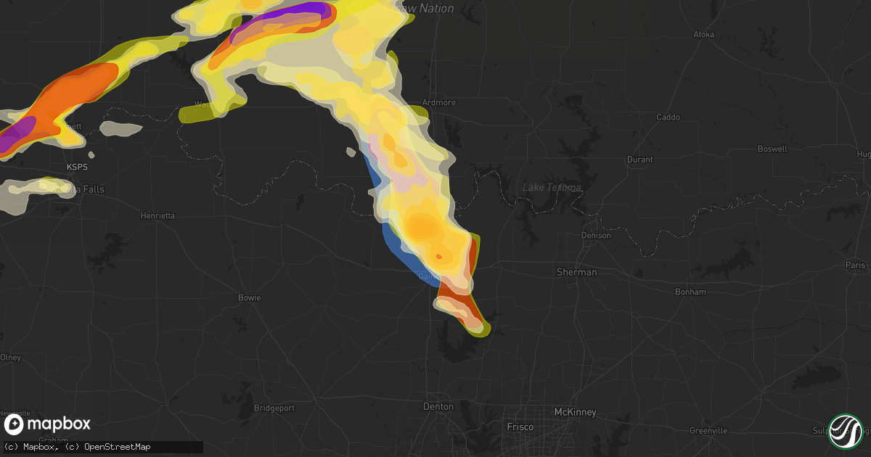The image size is (871, 457).
Task: Click the Bowie town label
Action: [248, 297]
